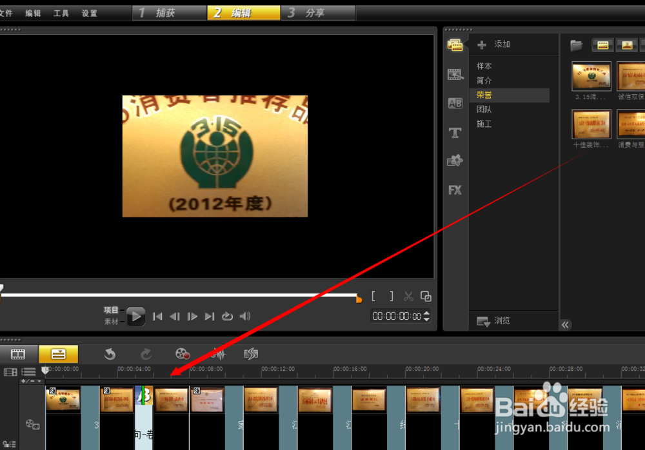
Task: Open the 编辑 menu
Action: tap(33, 13)
